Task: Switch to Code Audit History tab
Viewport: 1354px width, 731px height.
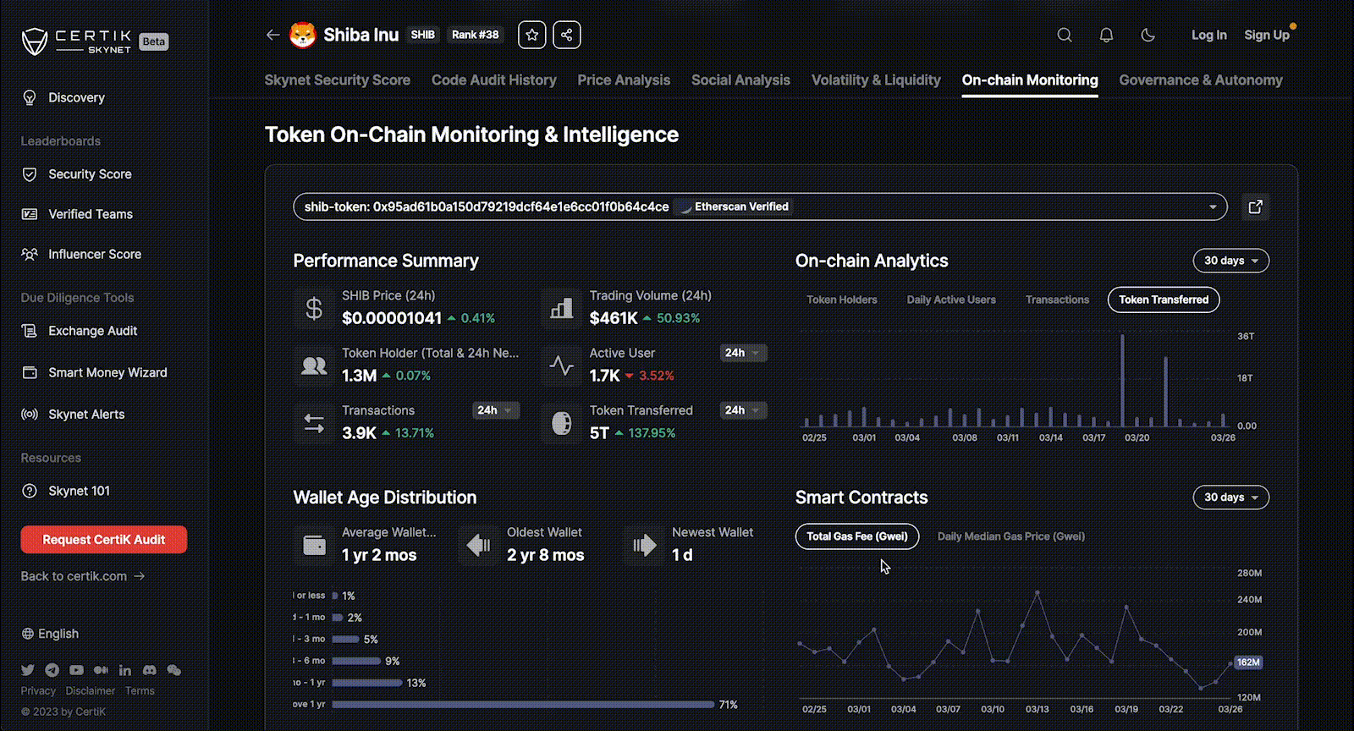Action: [494, 80]
